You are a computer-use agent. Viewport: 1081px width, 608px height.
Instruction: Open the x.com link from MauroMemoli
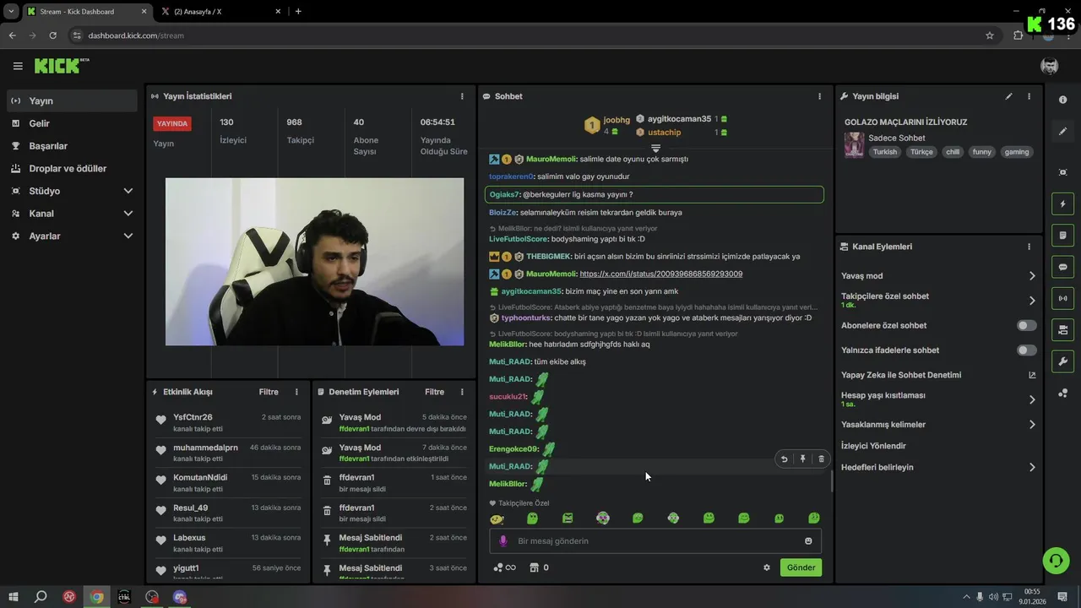click(x=661, y=274)
